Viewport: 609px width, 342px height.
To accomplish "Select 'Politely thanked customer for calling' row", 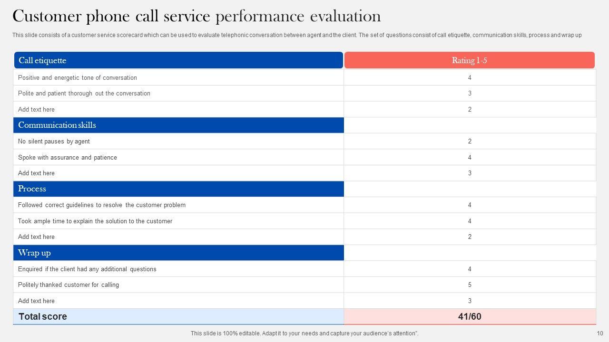I will pyautogui.click(x=69, y=285).
